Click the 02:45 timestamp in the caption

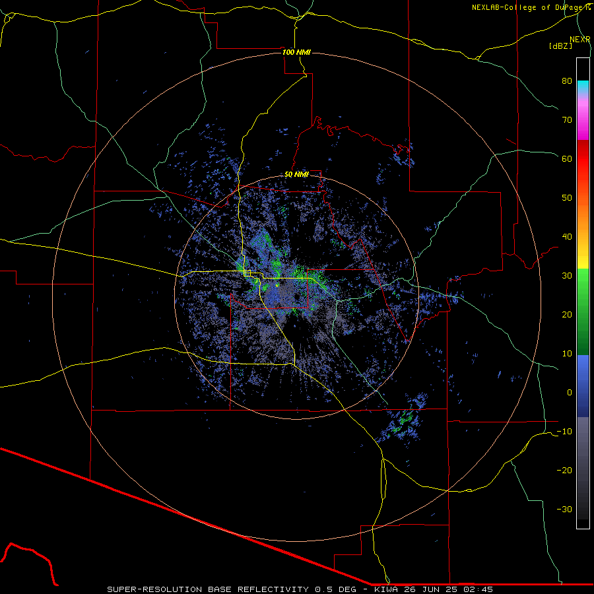pyautogui.click(x=477, y=589)
